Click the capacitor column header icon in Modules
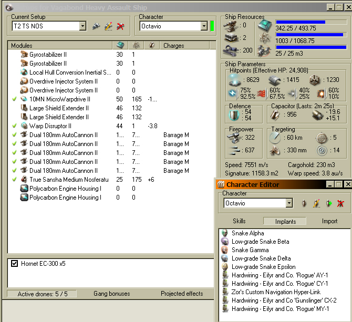This screenshot has height=322, width=352. (x=152, y=45)
